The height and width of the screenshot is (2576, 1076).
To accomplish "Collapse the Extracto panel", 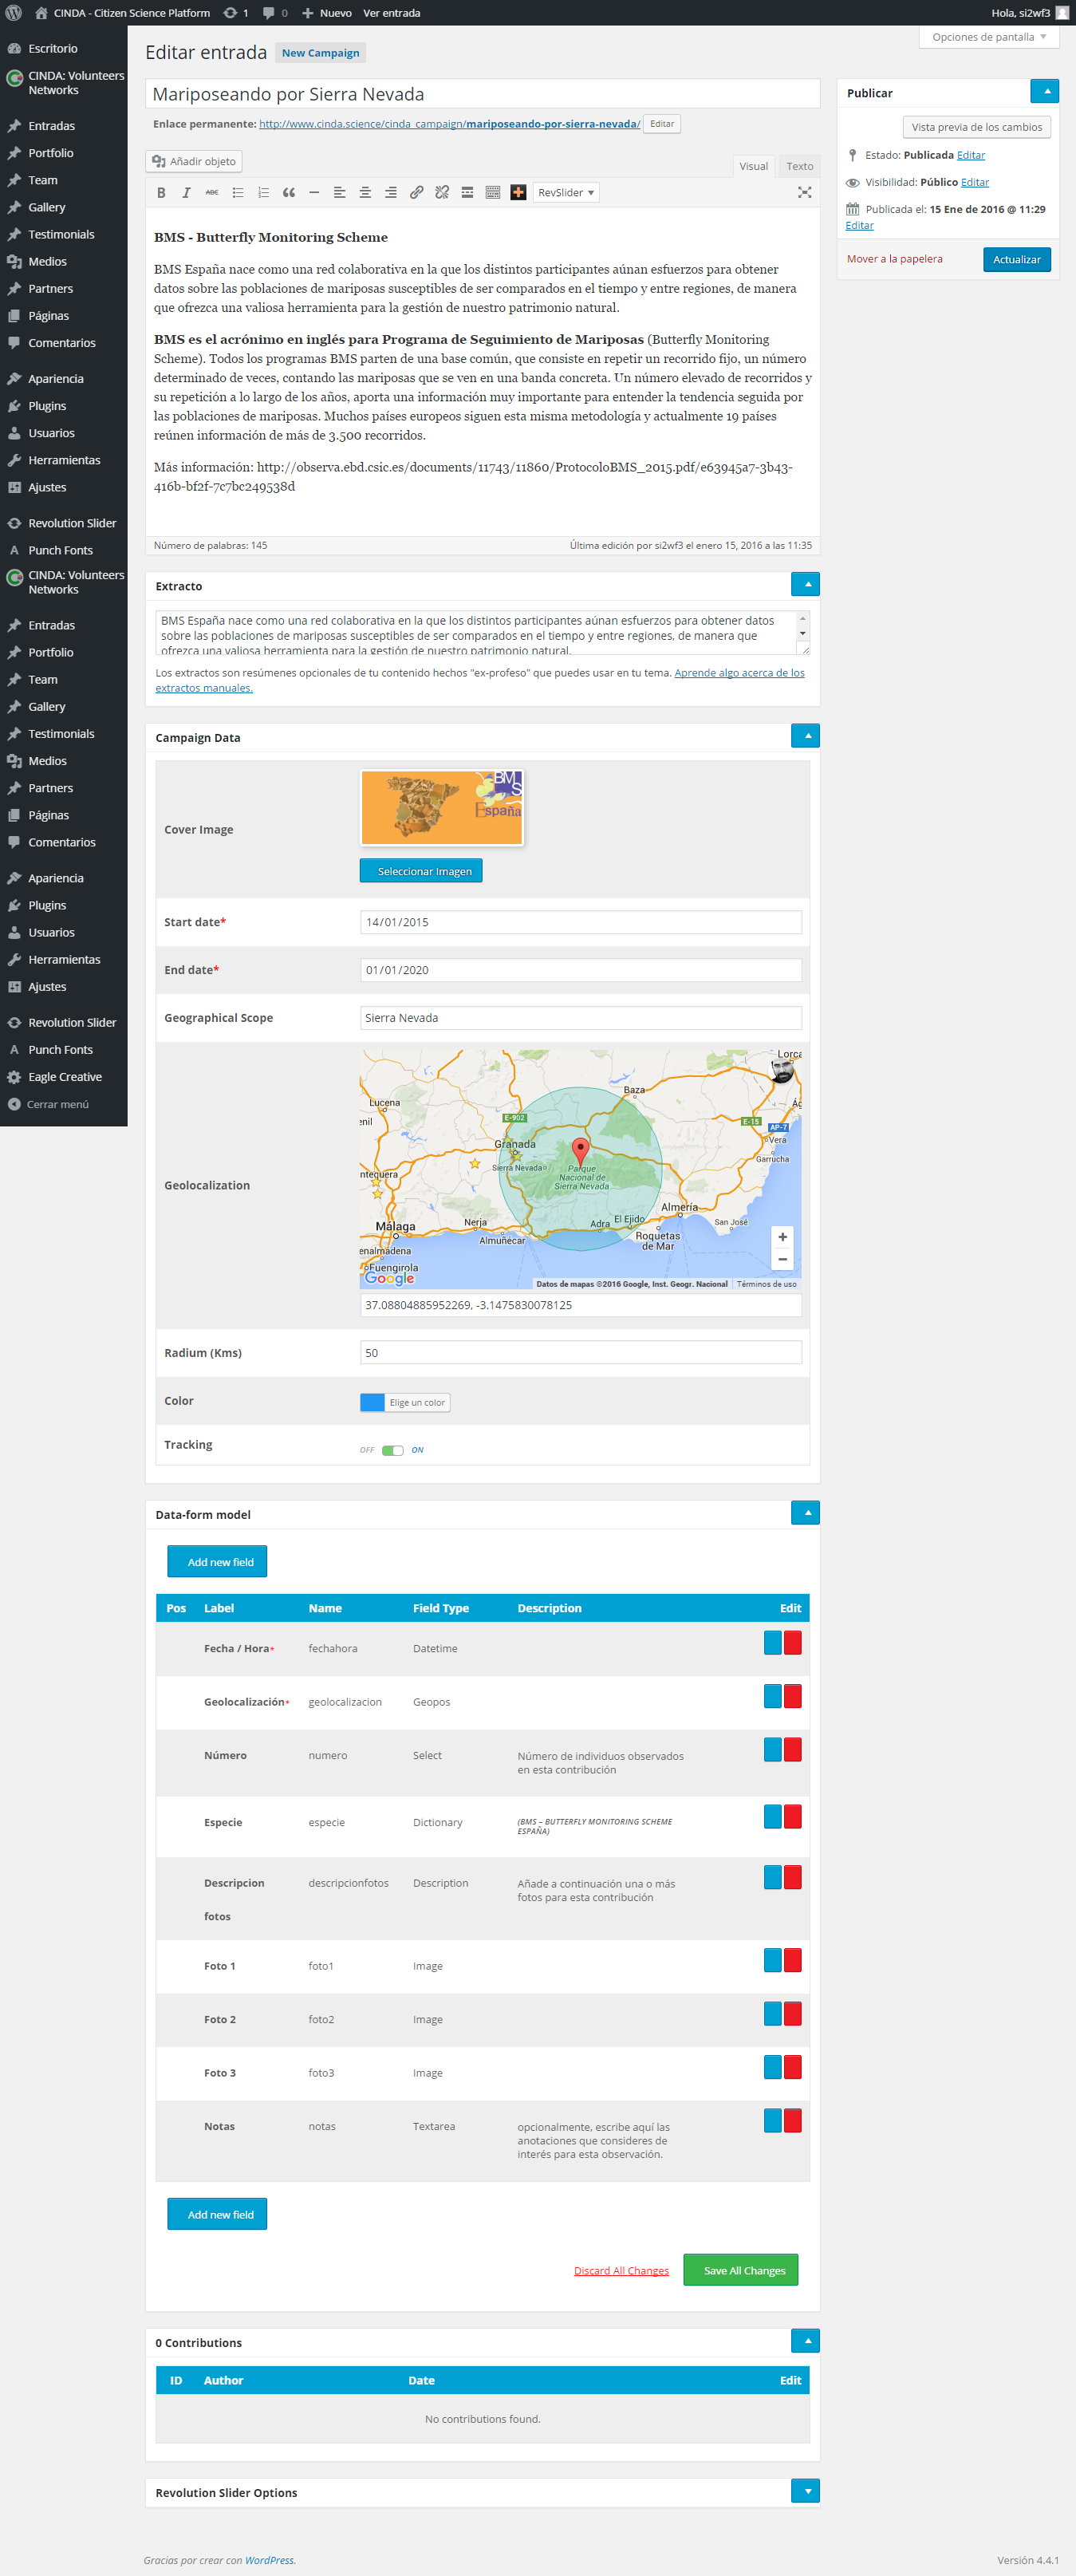I will coord(806,584).
